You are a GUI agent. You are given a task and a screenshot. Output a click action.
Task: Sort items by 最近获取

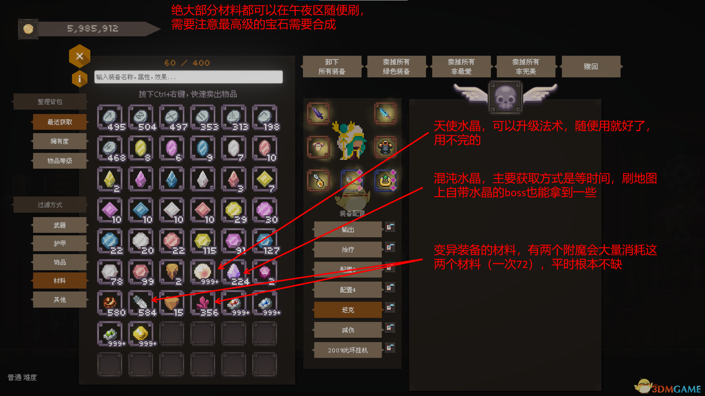pyautogui.click(x=59, y=122)
